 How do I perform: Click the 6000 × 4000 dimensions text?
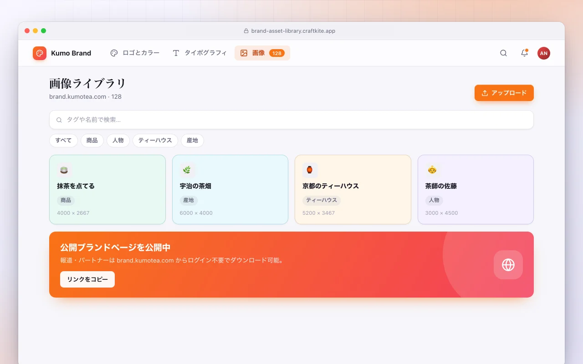[x=196, y=213]
